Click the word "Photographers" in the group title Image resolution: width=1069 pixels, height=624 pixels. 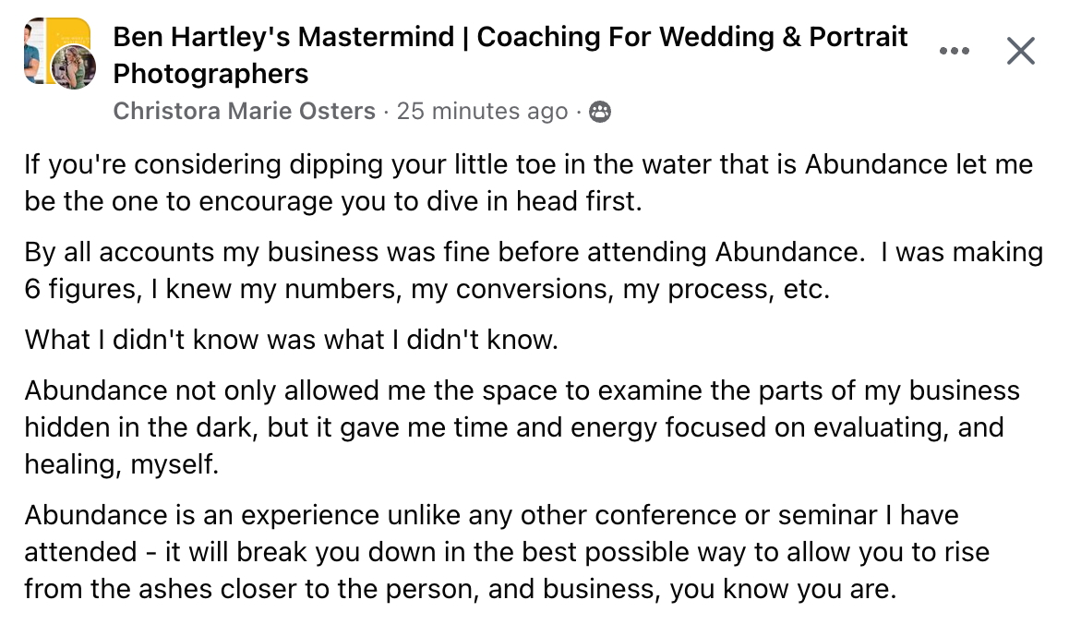tap(210, 73)
